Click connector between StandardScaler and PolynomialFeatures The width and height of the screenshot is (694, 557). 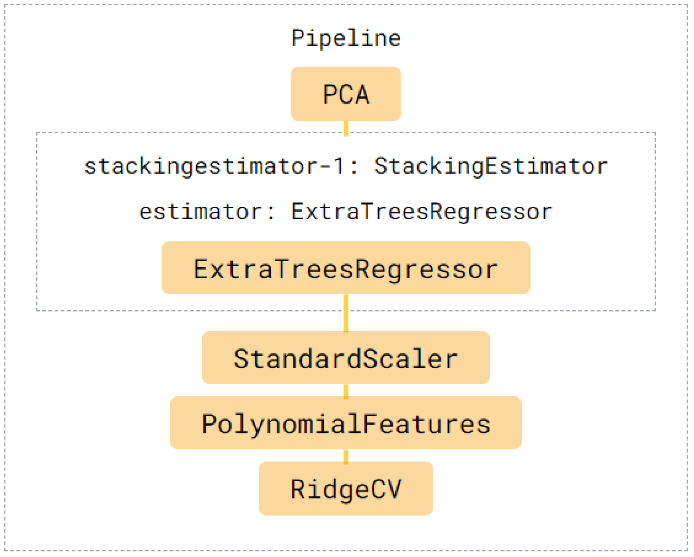(x=346, y=390)
